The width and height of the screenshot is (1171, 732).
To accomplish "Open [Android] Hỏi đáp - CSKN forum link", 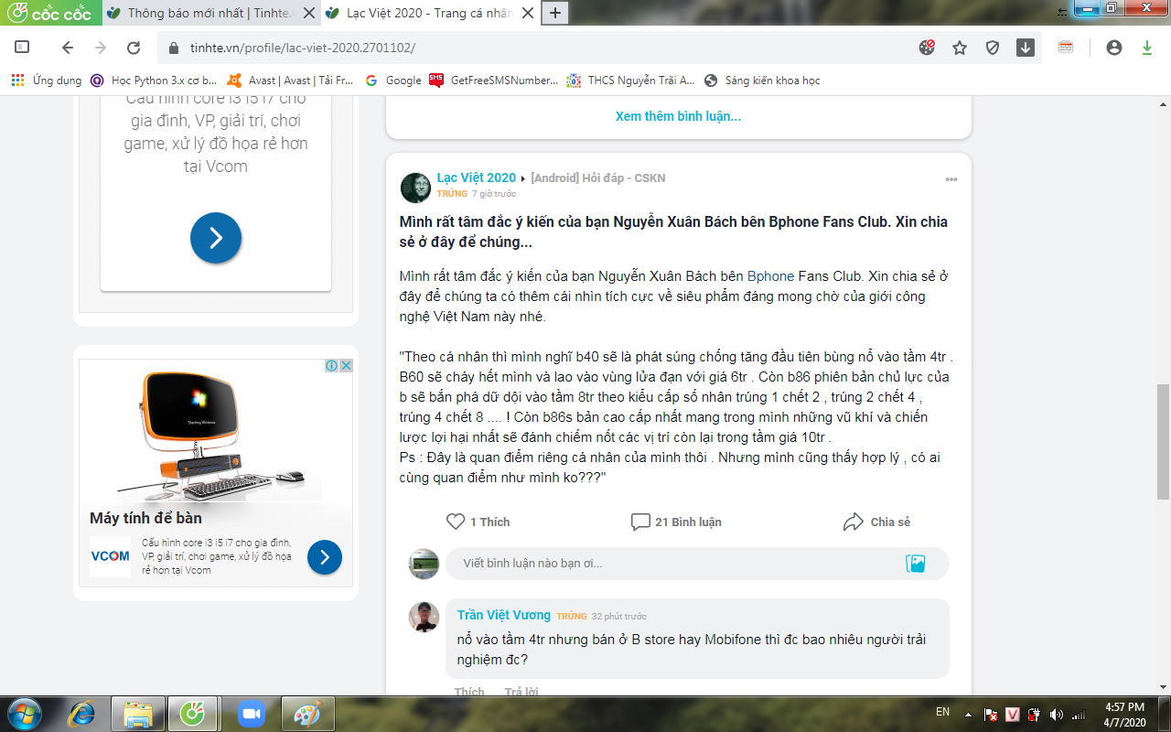I will click(598, 178).
